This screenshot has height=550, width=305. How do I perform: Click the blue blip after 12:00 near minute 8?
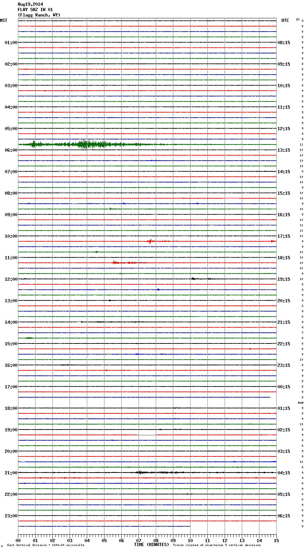158,289
